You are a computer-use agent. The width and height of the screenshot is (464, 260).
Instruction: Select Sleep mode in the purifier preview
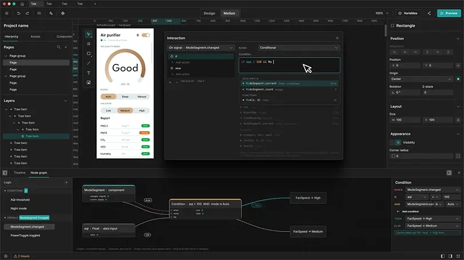coord(125,97)
